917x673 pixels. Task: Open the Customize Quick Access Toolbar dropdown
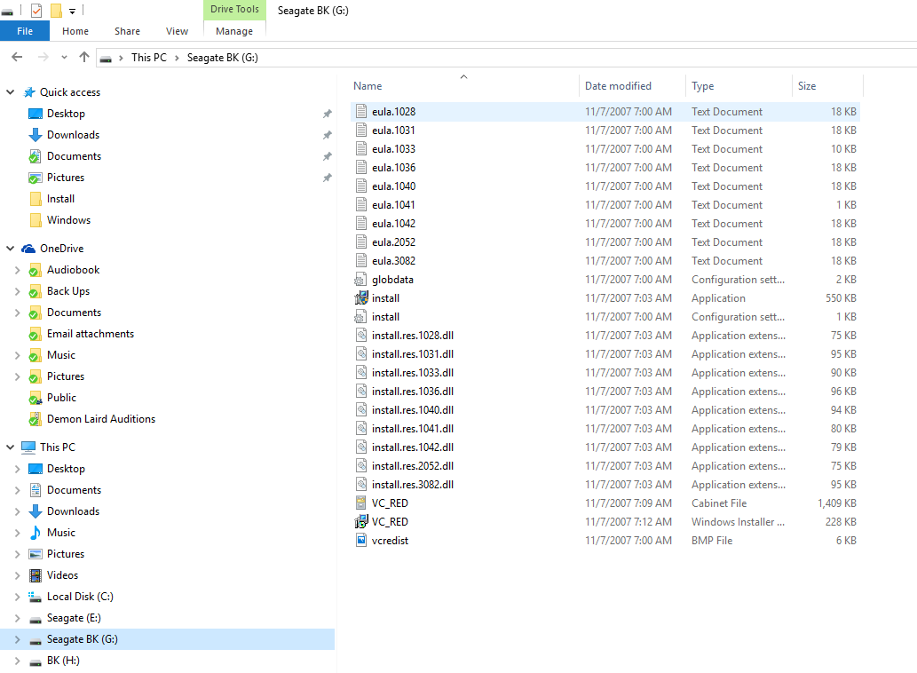click(73, 11)
